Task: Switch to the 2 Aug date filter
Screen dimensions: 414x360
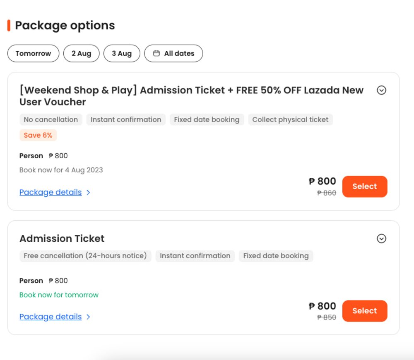Action: click(x=81, y=53)
